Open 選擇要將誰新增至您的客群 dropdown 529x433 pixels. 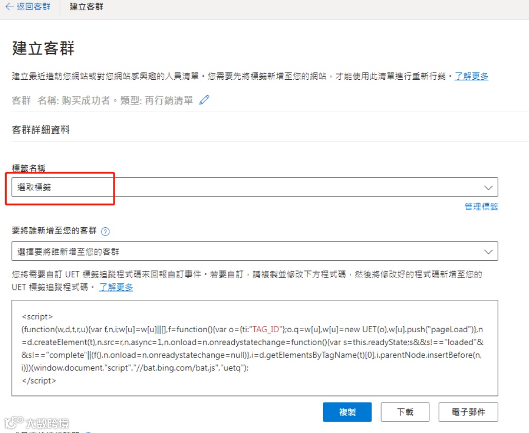tap(255, 251)
